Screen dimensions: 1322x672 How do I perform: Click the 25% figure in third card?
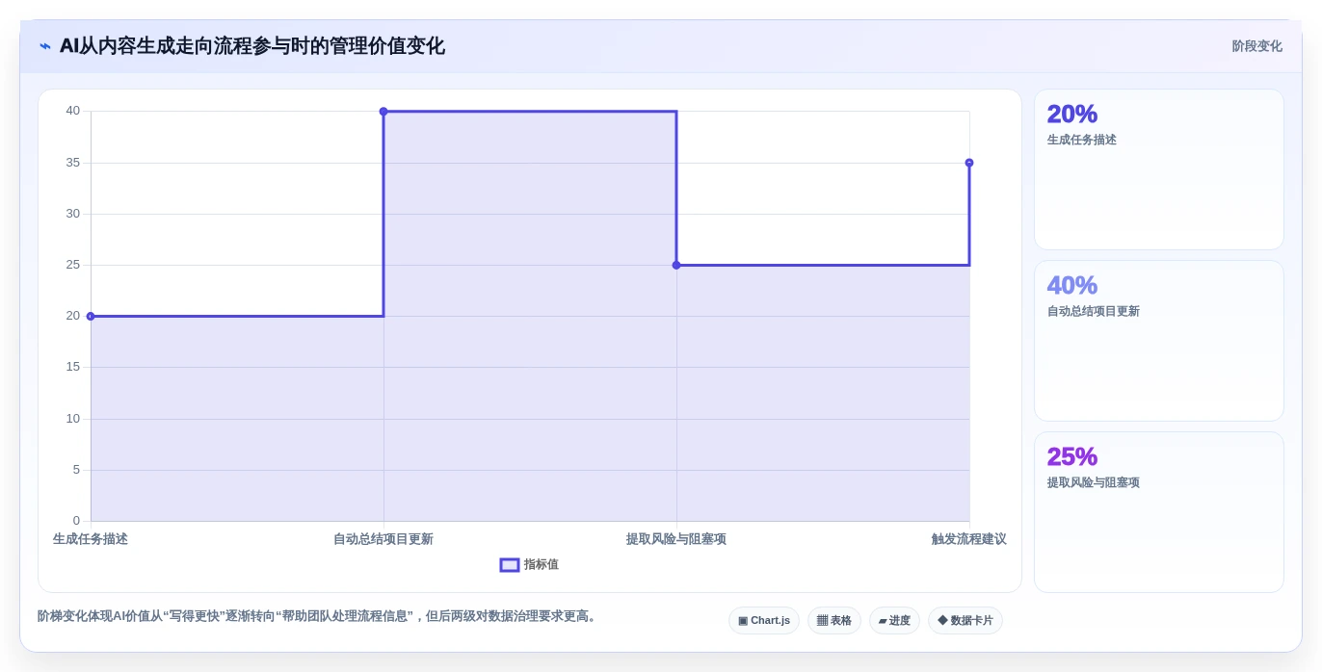click(x=1072, y=456)
